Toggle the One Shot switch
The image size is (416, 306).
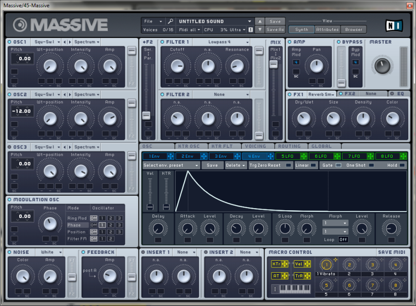pos(371,165)
